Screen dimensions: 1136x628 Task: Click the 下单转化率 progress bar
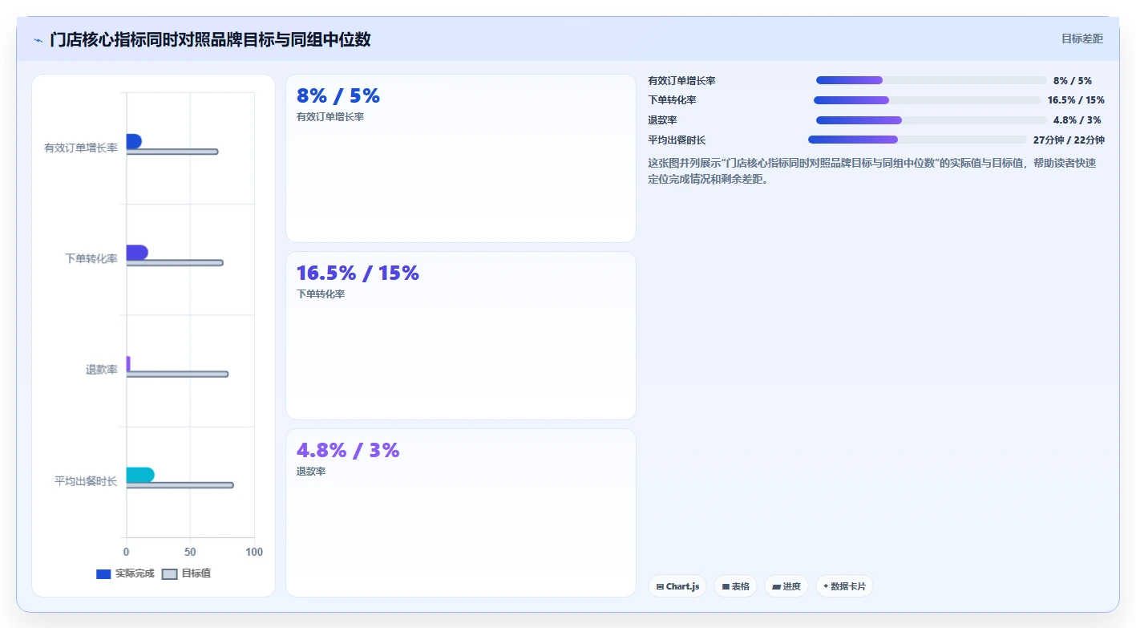[928, 100]
